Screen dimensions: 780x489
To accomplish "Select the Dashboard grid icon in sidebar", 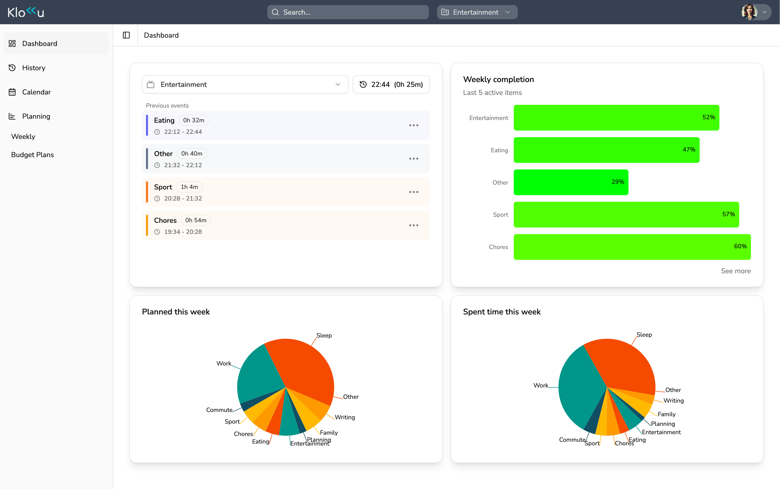I will pyautogui.click(x=12, y=43).
